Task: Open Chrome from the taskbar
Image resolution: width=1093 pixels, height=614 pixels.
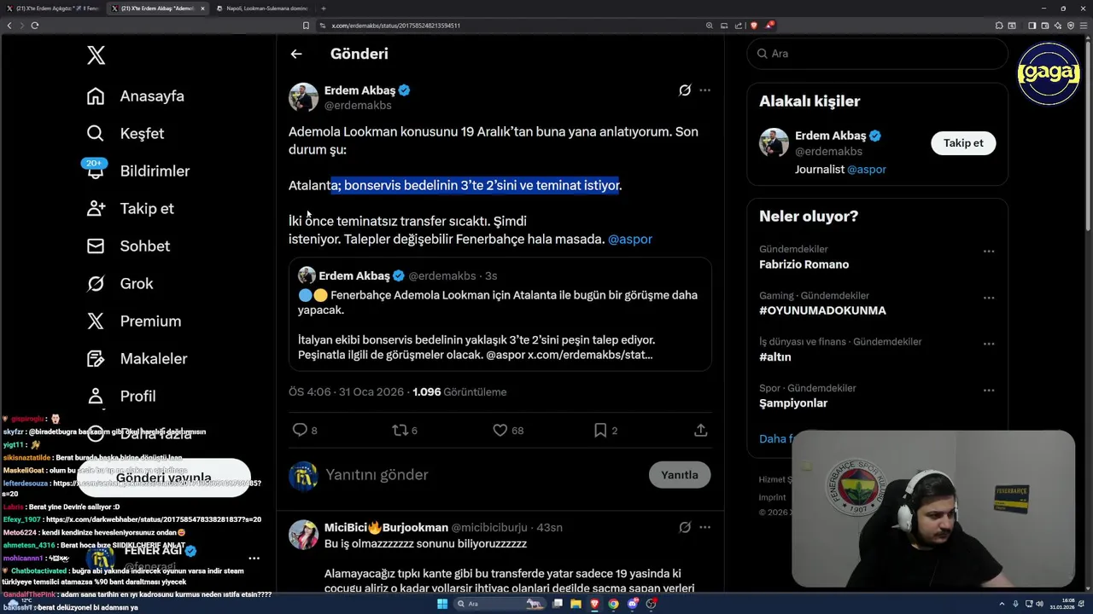Action: [613, 604]
